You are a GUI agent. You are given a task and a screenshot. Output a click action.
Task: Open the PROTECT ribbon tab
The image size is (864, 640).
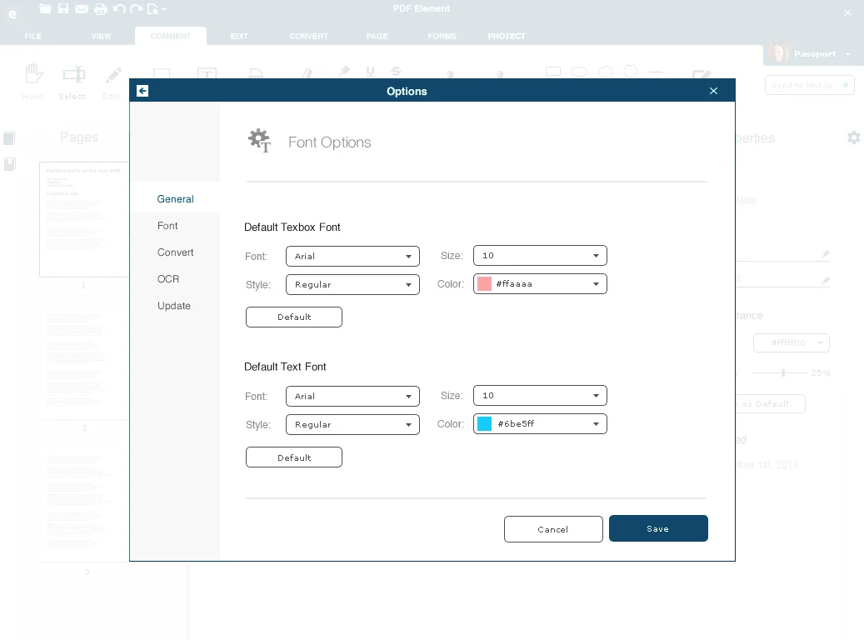[507, 37]
